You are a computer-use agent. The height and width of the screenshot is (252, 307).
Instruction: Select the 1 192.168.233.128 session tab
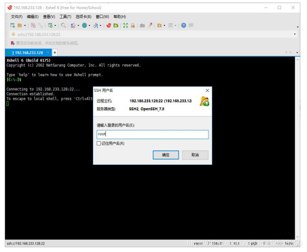(27, 53)
